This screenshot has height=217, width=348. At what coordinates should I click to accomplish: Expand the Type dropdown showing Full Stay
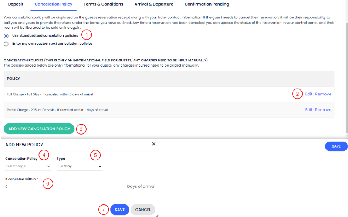(x=79, y=166)
